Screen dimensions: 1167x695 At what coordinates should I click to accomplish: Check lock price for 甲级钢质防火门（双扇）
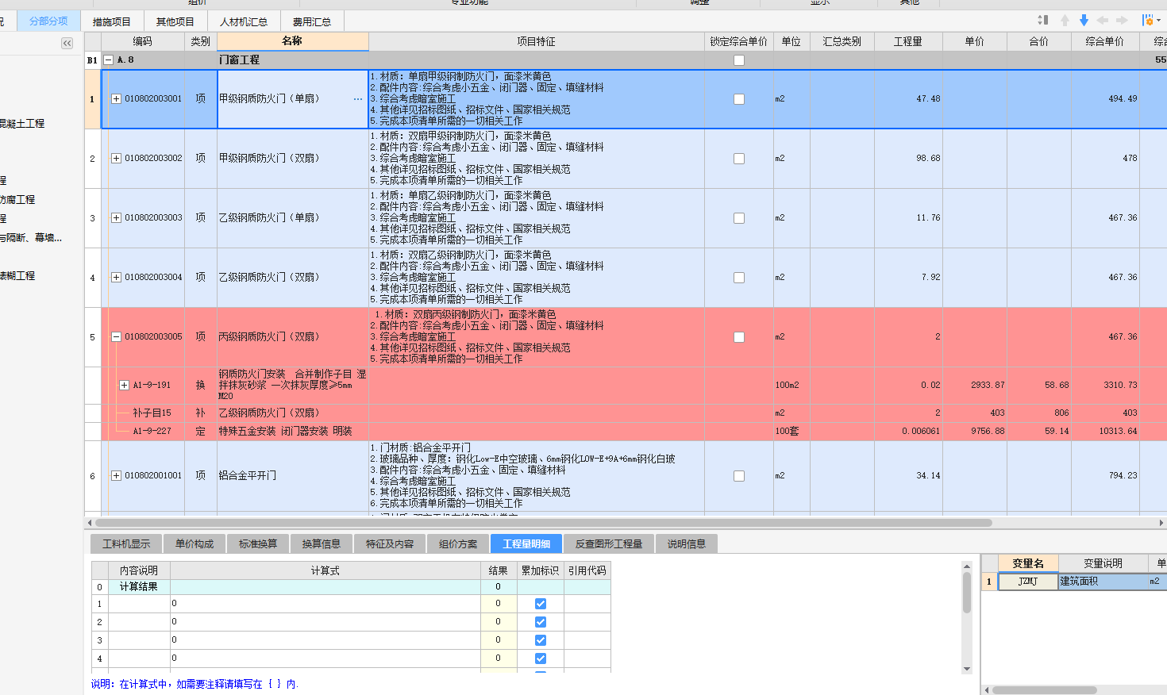pos(739,159)
